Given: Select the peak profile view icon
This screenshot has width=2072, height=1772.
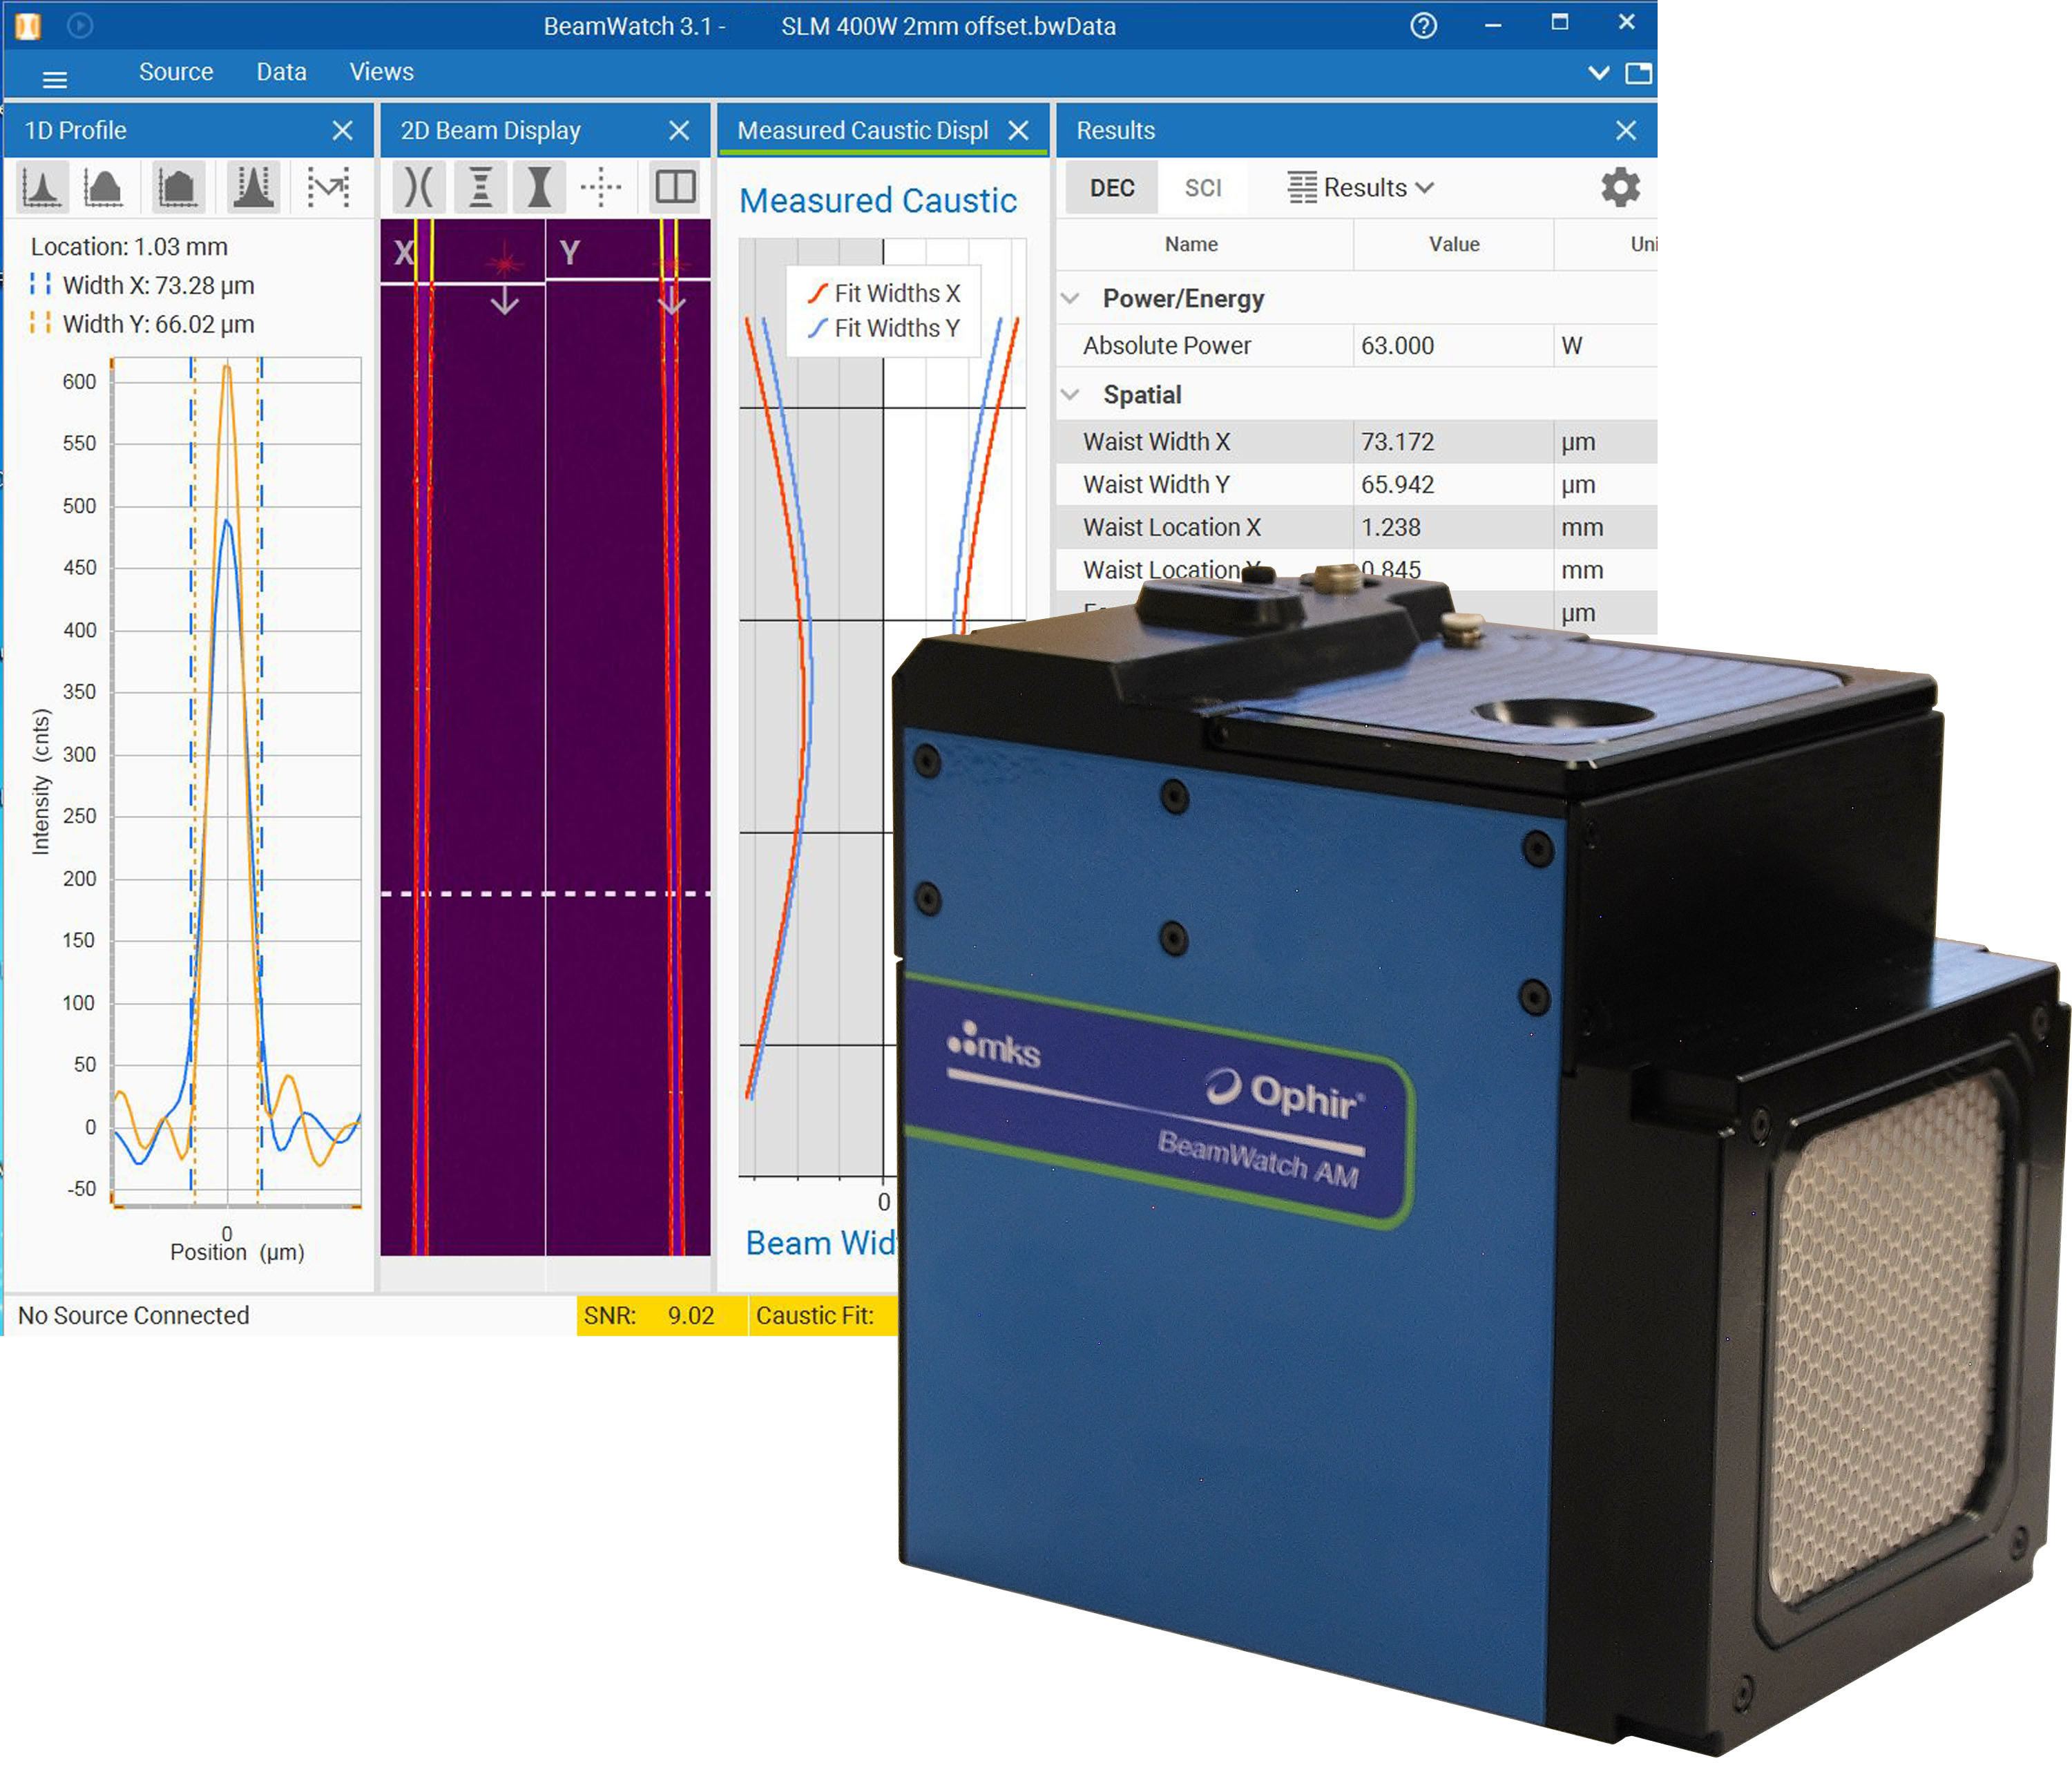Looking at the screenshot, I should pyautogui.click(x=42, y=187).
